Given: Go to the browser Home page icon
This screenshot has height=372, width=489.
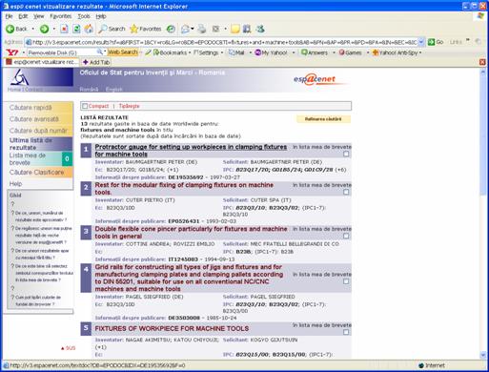Looking at the screenshot, I should pyautogui.click(x=89, y=29).
